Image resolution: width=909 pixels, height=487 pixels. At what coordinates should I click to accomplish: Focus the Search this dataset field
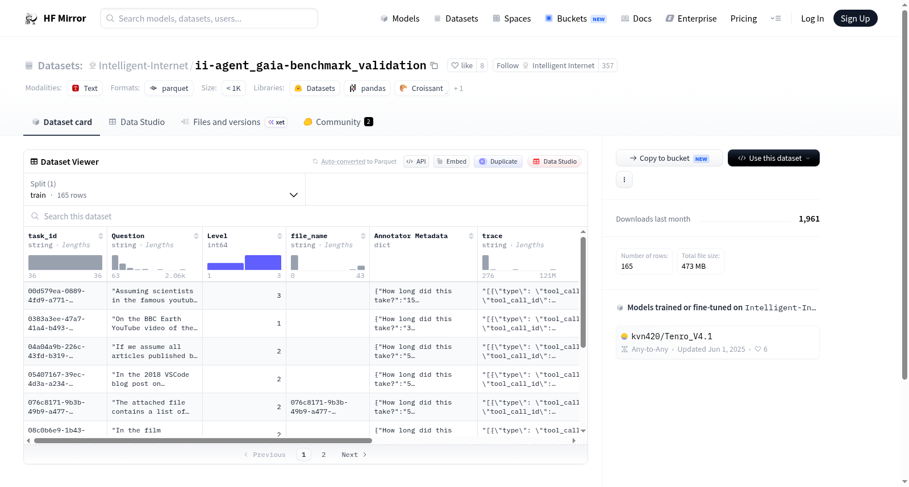[x=306, y=217]
